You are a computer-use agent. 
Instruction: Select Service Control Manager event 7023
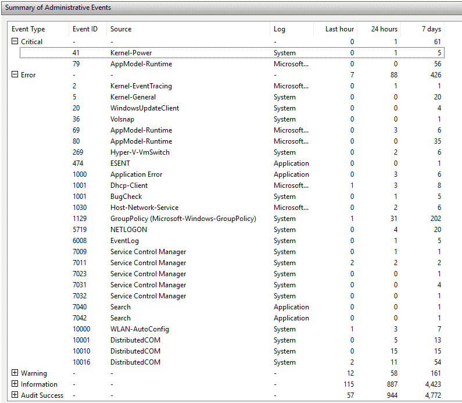click(x=232, y=274)
